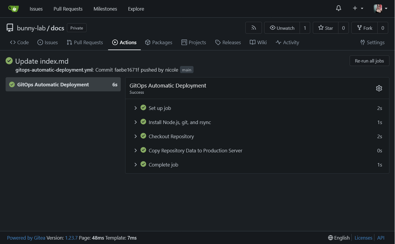The image size is (395, 244).
Task: Expand the Checkout Repository step
Action: pyautogui.click(x=136, y=136)
